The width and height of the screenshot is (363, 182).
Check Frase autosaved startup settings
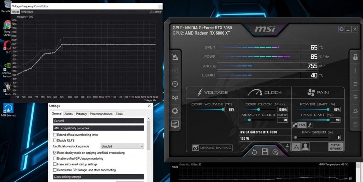tap(55, 164)
